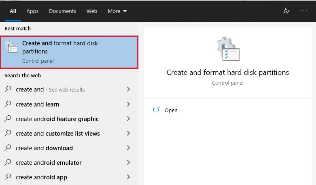Viewport: 316px width, 185px height.
Task: Click the preview title 'Create and format hard disk partitions'
Action: [228, 72]
